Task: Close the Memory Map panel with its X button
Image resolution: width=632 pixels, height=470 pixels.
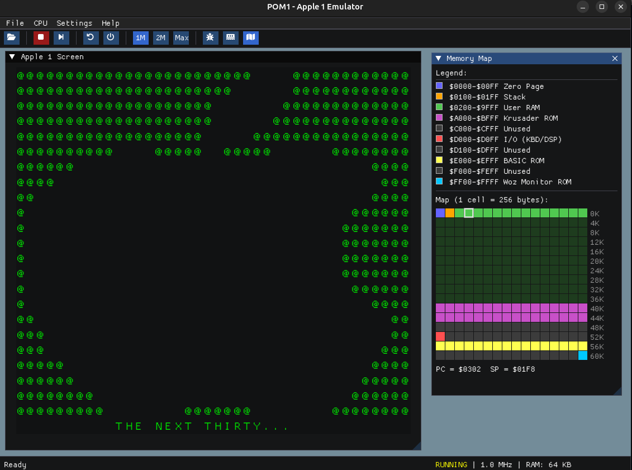Action: click(x=615, y=58)
